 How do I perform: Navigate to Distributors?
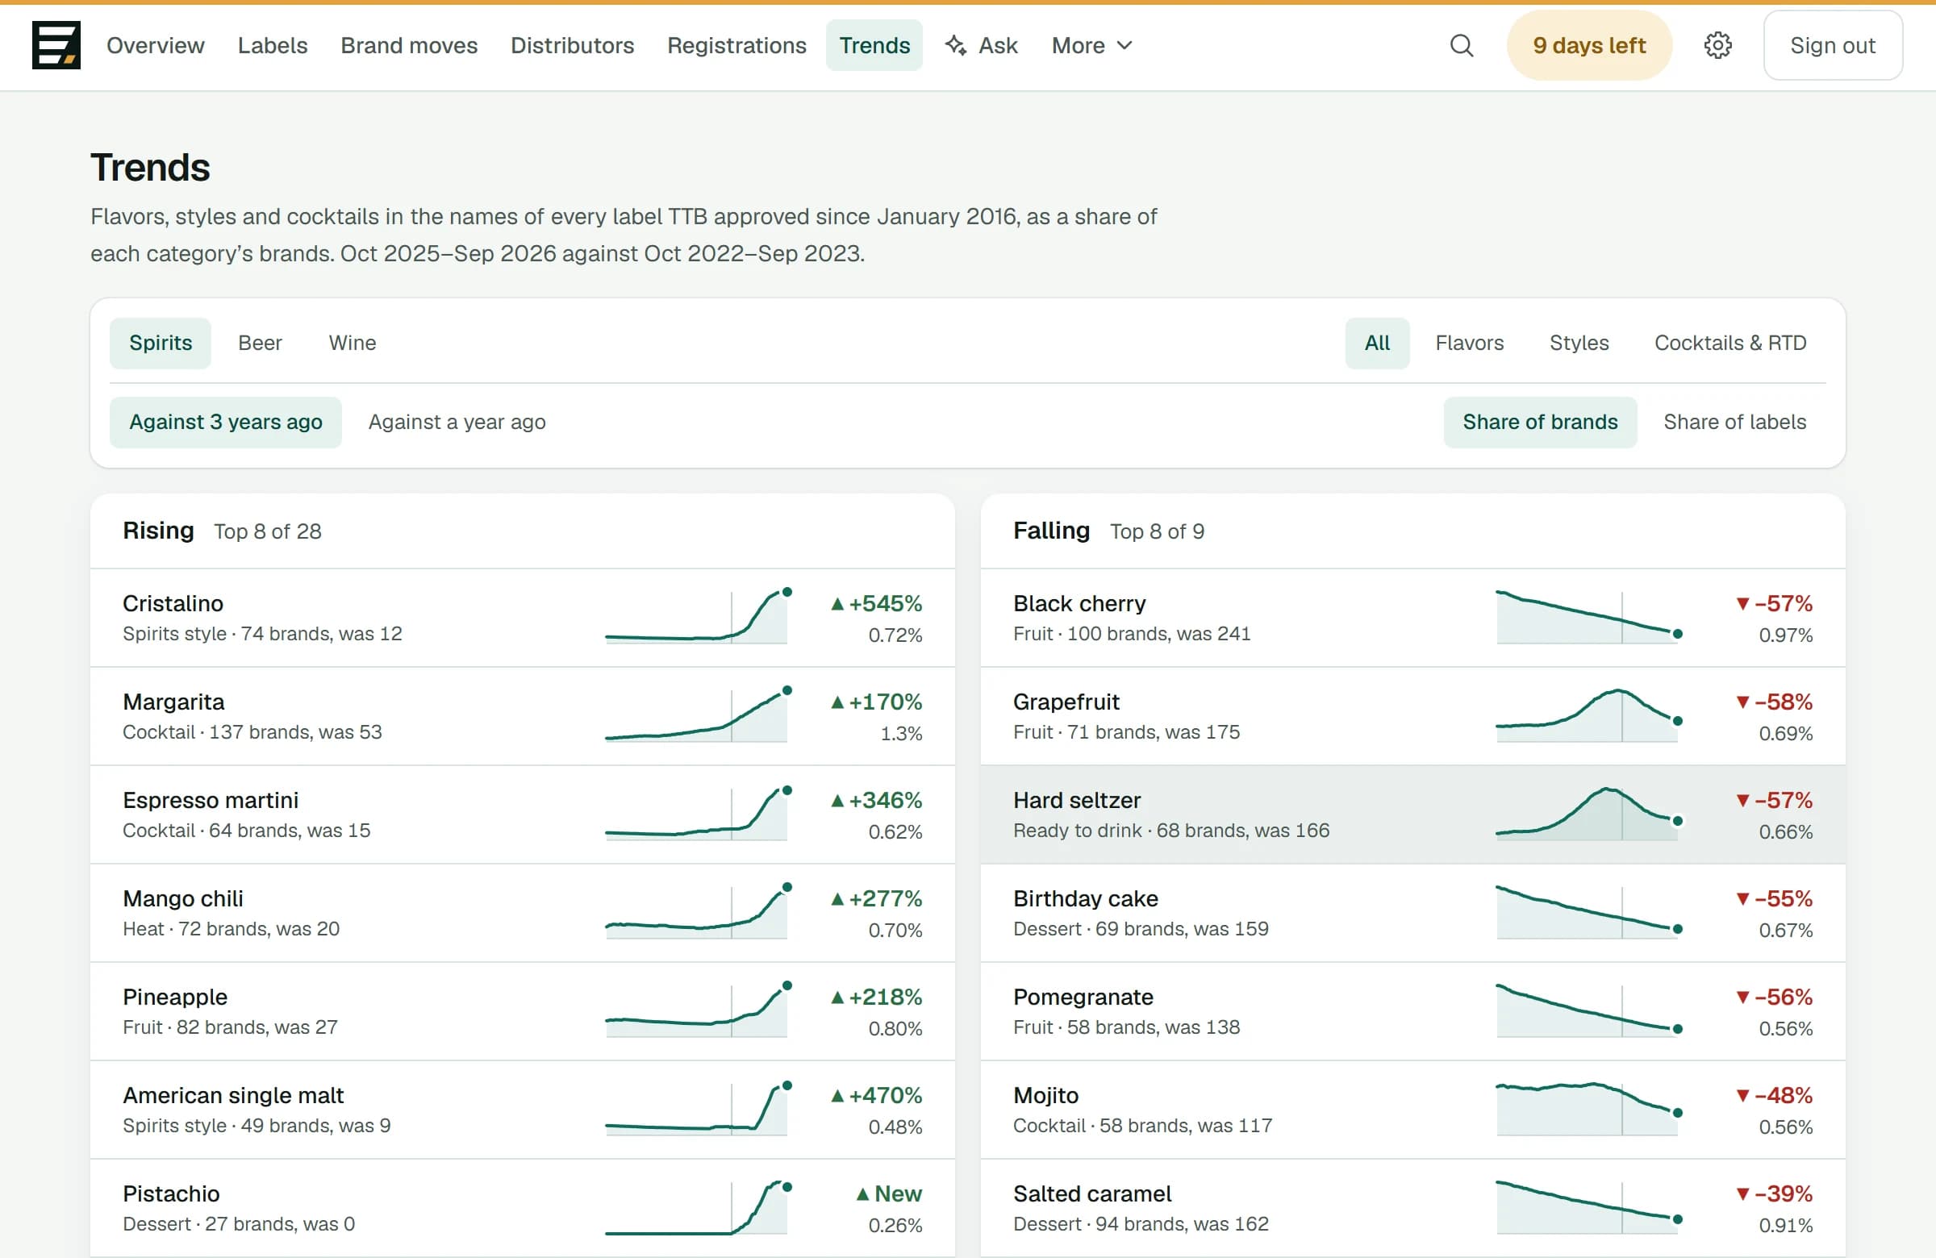[x=573, y=45]
